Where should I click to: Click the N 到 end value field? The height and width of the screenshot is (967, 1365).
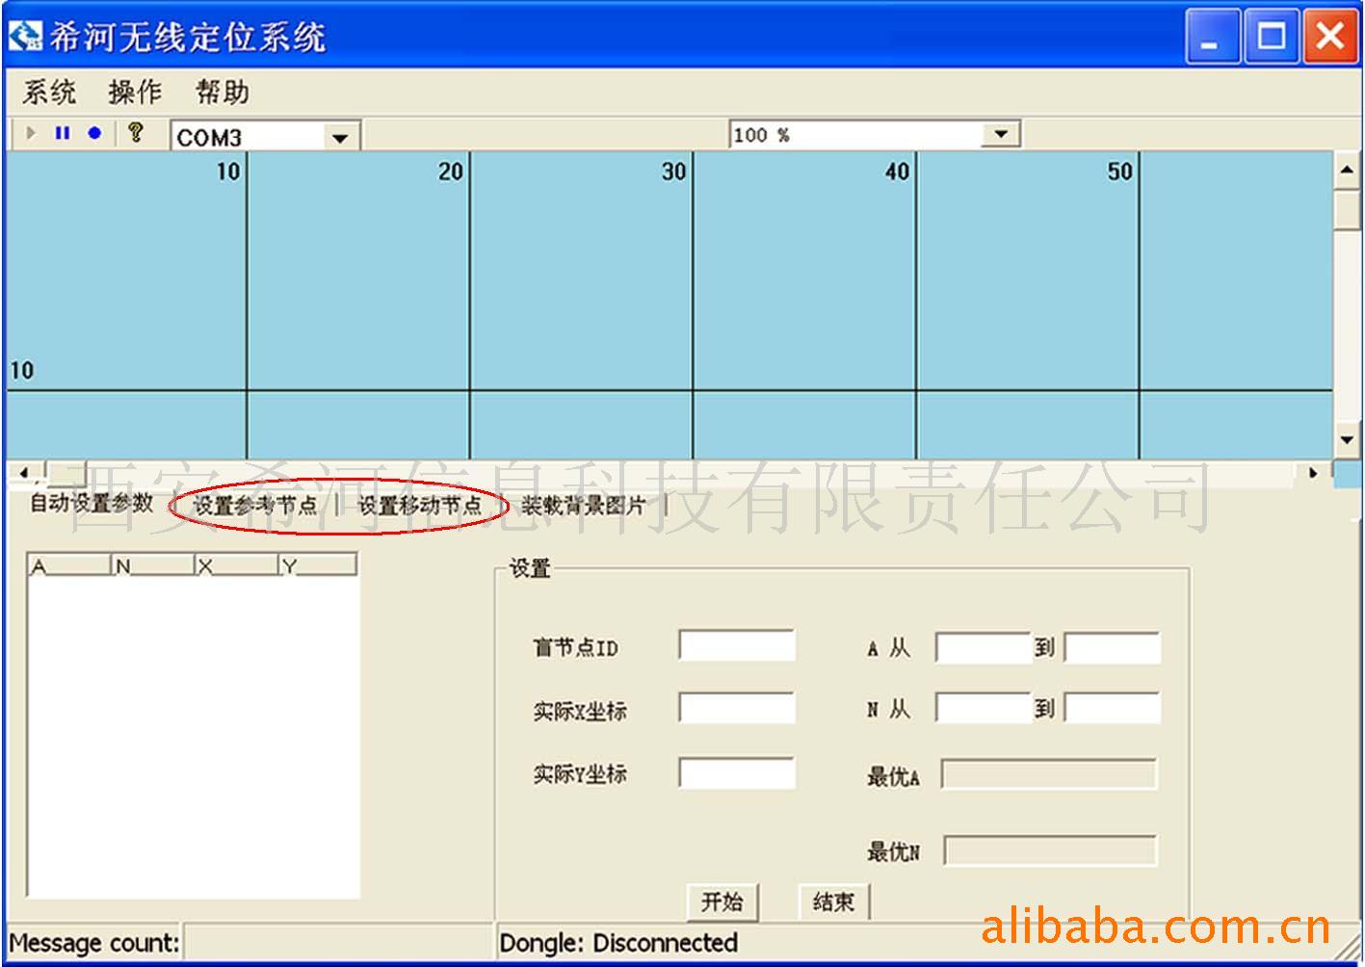pos(1112,708)
